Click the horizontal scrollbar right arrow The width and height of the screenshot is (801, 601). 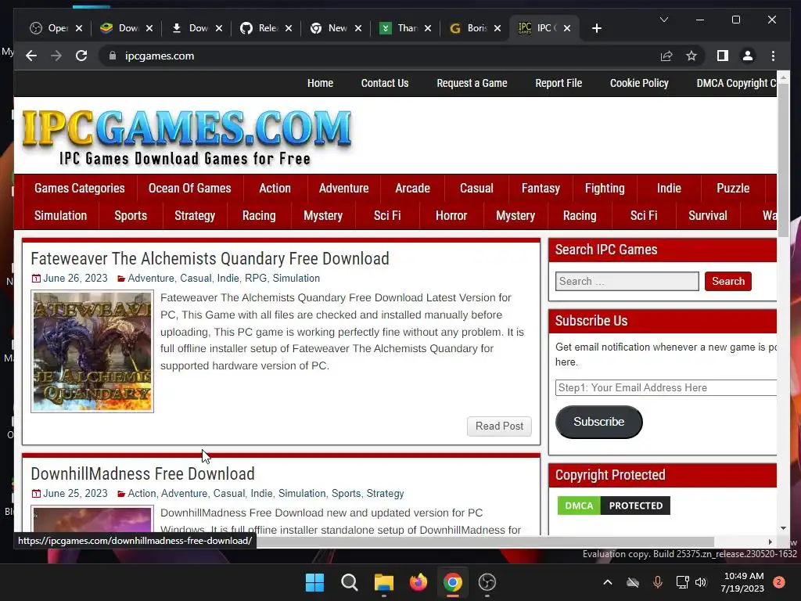(x=770, y=542)
